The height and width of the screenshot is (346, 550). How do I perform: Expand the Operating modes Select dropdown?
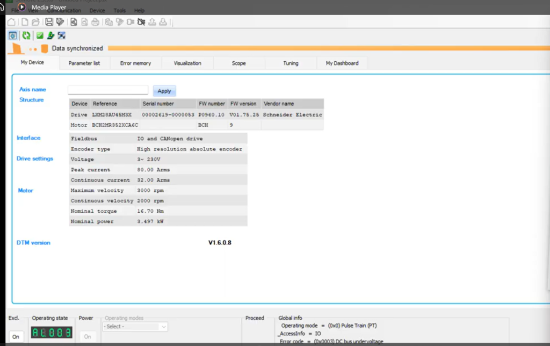tap(135, 327)
